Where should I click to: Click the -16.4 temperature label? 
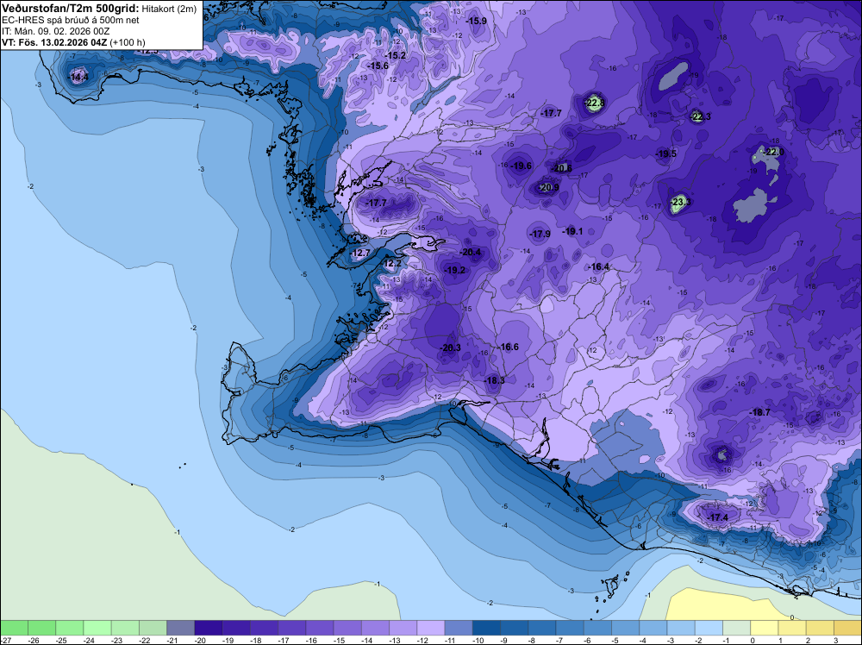599,266
